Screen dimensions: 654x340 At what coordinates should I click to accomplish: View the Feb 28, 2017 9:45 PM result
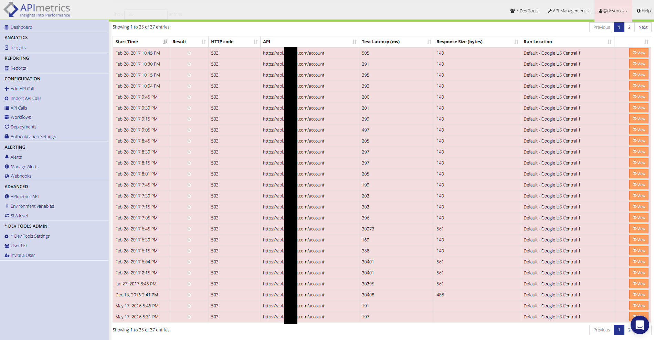[639, 97]
